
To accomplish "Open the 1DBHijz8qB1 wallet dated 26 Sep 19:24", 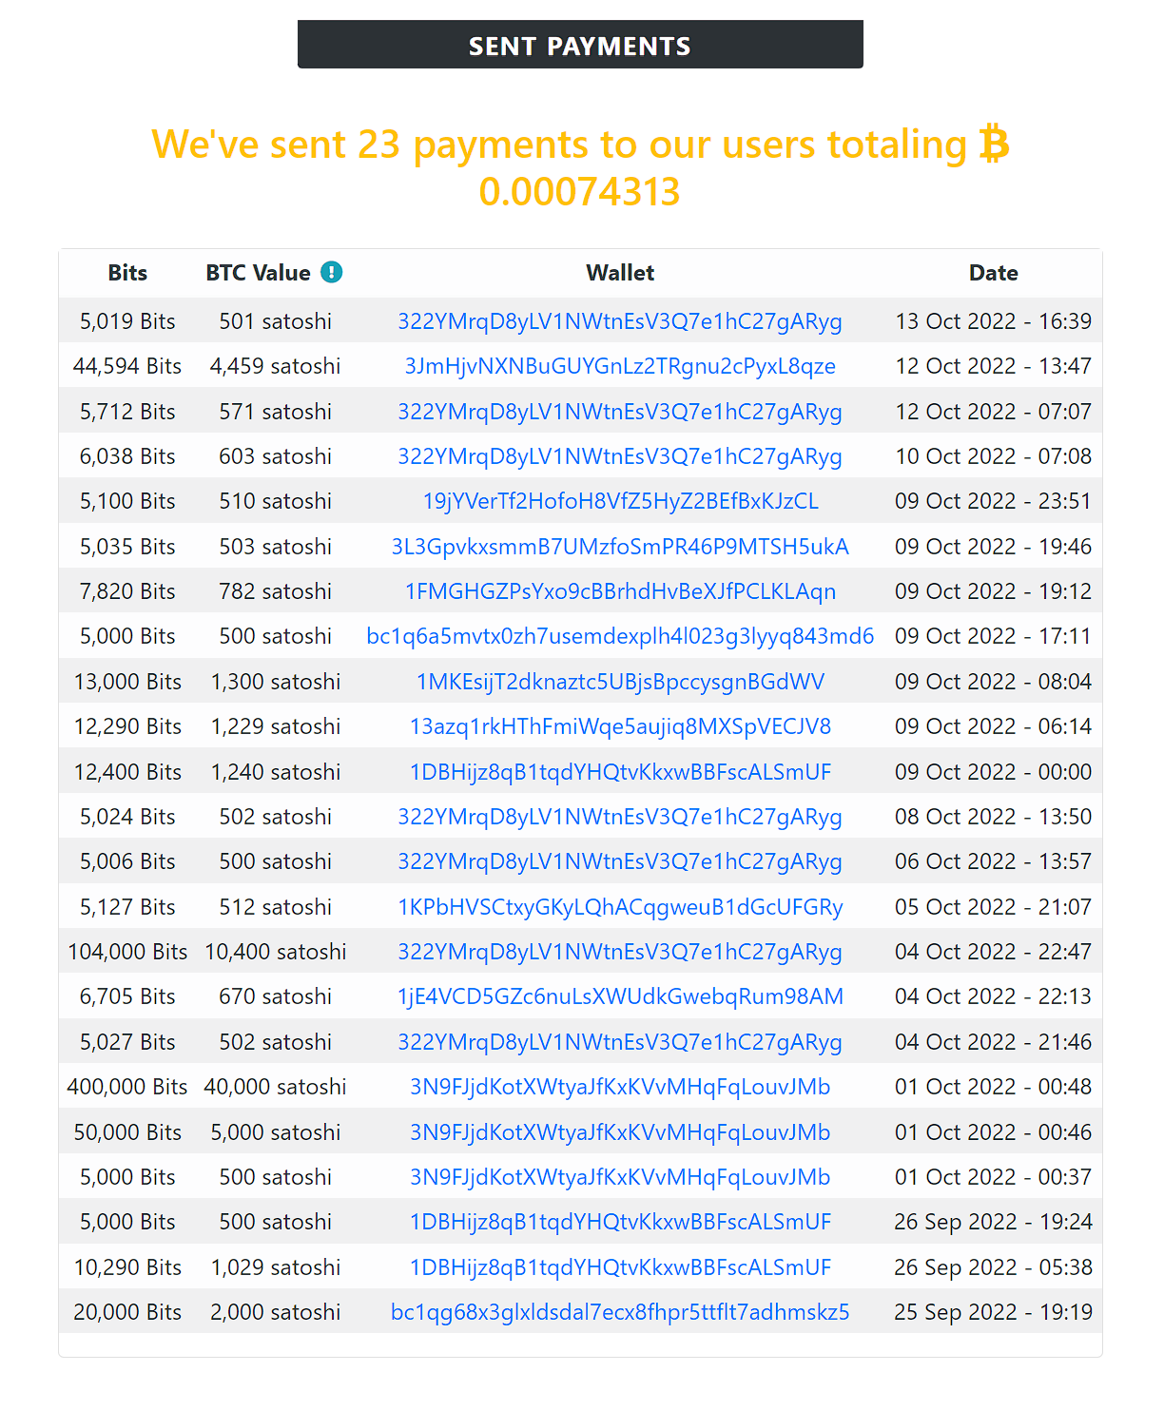I will coord(620,1222).
